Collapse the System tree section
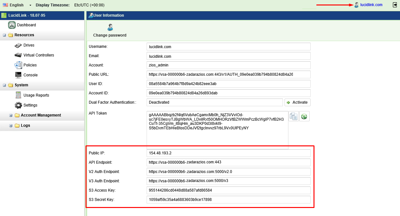The height and width of the screenshot is (216, 400). (5, 85)
